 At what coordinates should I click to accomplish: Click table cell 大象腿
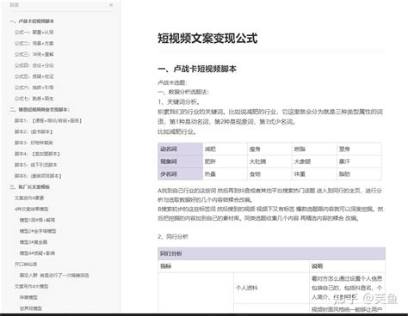[314, 161]
